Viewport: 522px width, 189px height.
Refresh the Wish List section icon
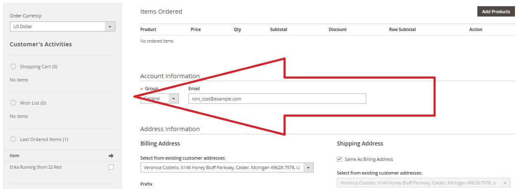(x=13, y=103)
